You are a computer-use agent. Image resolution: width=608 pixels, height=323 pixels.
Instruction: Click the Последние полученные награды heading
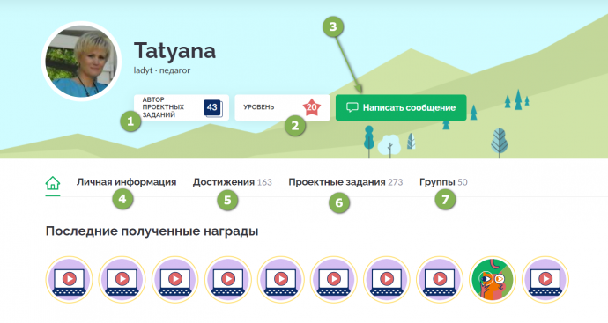click(x=152, y=231)
